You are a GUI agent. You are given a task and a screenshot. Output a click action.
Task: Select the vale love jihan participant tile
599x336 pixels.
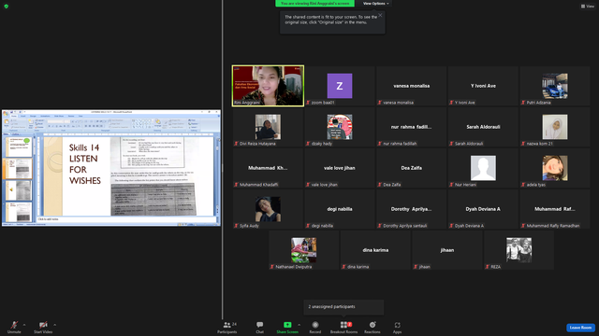(340, 168)
